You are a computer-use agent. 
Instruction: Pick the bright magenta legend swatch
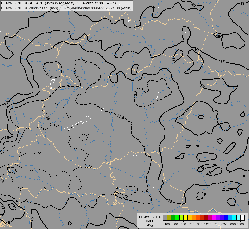[214, 218]
